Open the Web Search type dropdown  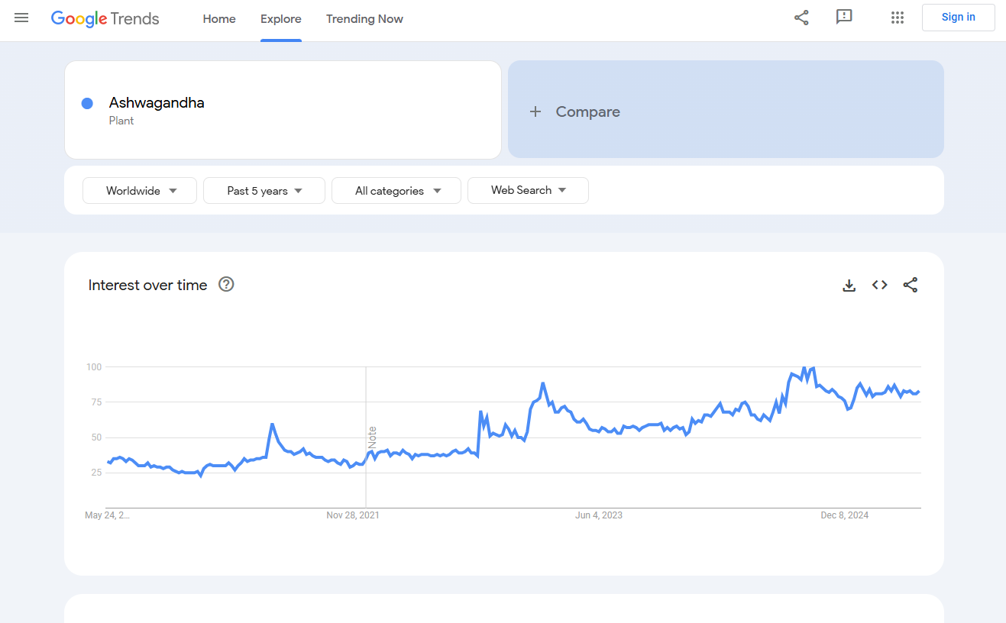528,191
